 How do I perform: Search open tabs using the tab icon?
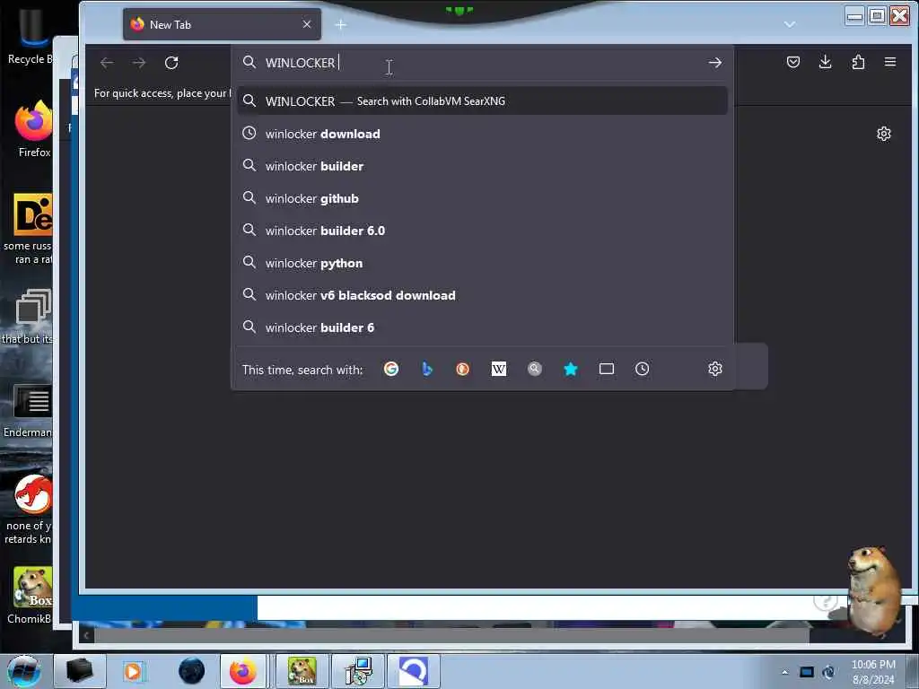pyautogui.click(x=607, y=369)
